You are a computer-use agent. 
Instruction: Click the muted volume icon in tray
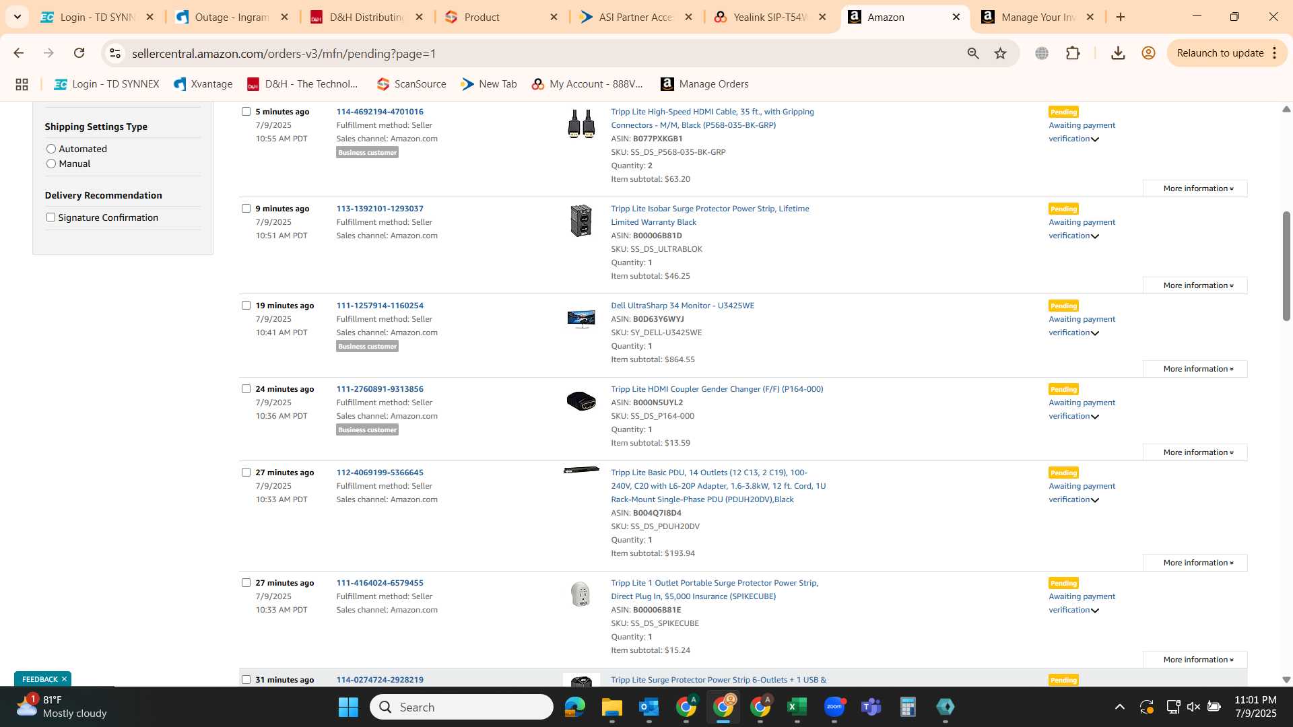pyautogui.click(x=1193, y=707)
